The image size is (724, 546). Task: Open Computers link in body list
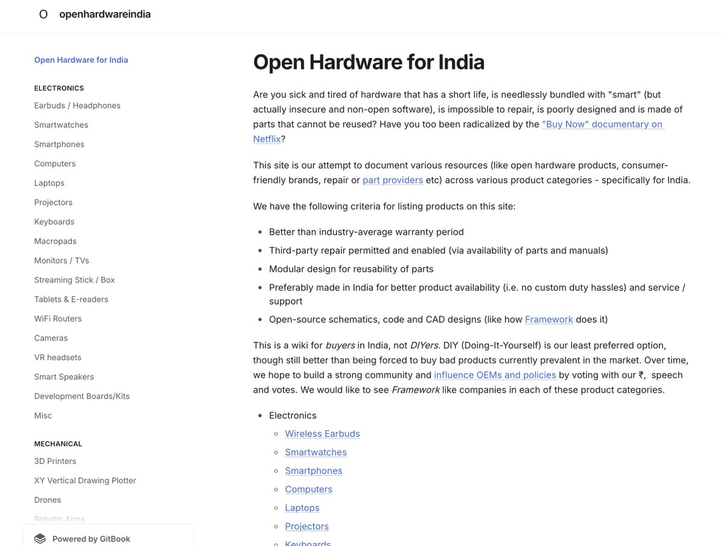(x=308, y=489)
